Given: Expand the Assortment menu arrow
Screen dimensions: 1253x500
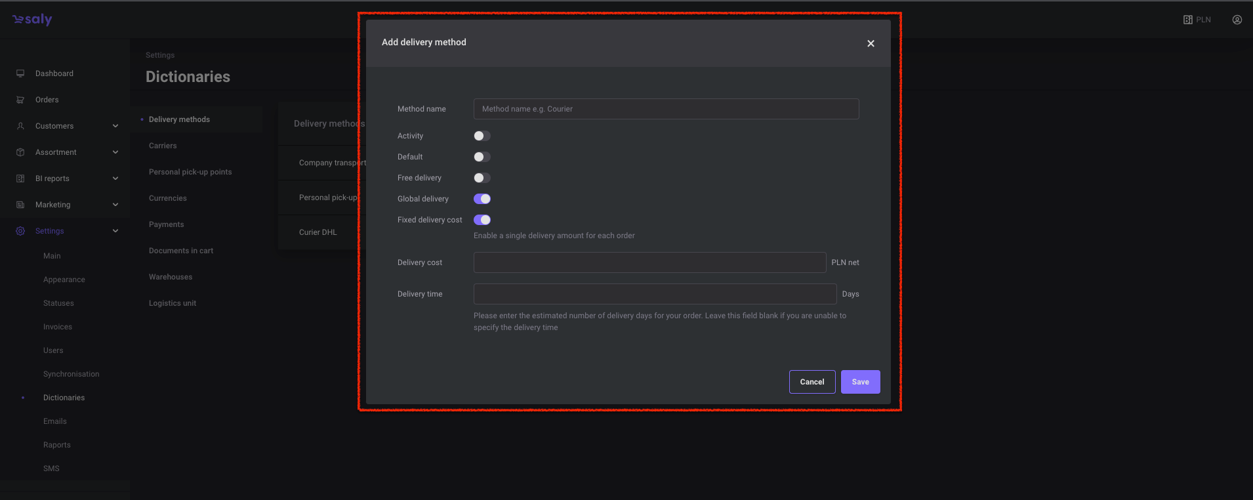Looking at the screenshot, I should coord(115,152).
